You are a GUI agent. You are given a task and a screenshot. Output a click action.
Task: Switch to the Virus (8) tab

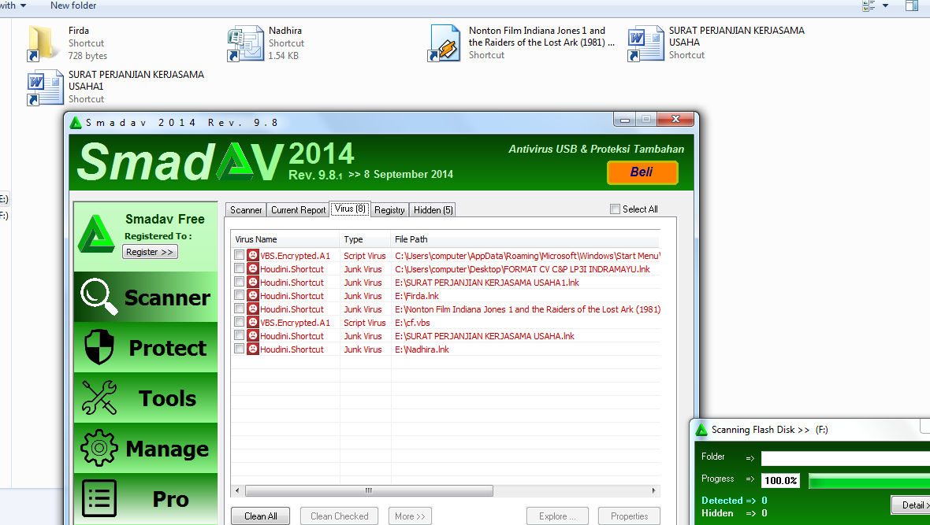[350, 209]
